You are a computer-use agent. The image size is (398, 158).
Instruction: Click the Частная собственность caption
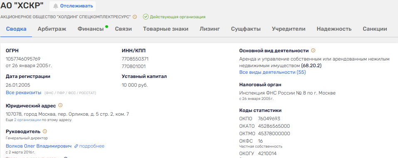tap(261, 146)
